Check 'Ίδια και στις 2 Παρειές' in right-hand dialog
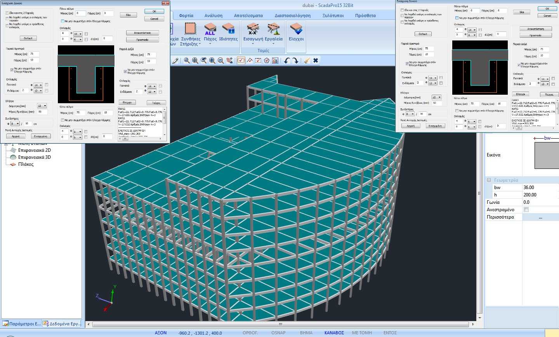Viewport: 559px width, 337px height. pyautogui.click(x=402, y=10)
